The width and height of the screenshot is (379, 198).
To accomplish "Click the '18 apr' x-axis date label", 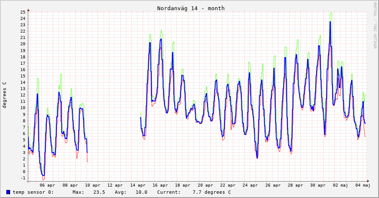I will point(183,185).
